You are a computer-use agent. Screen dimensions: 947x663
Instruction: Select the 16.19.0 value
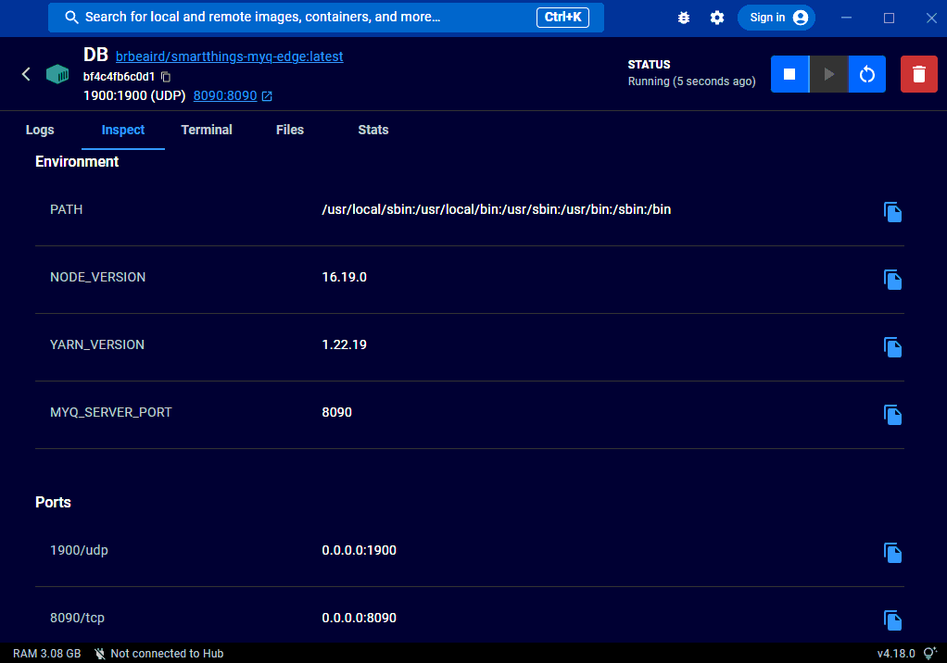[x=345, y=277]
